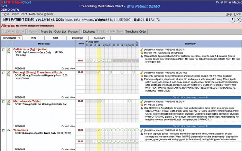
Task: Click the order edit icon for Ceftriaxone
Action: coord(9,50)
